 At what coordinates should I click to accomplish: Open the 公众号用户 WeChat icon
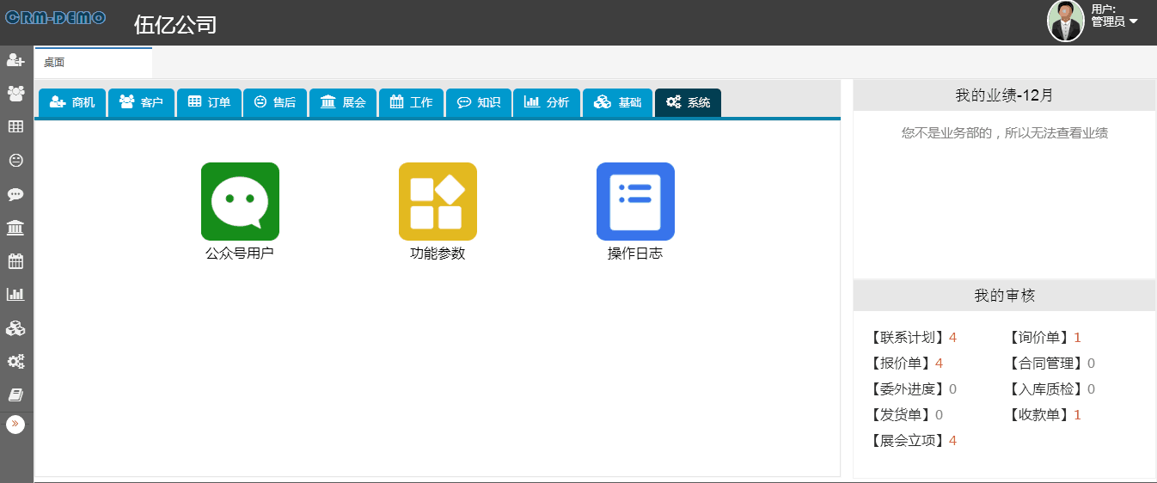pos(240,201)
